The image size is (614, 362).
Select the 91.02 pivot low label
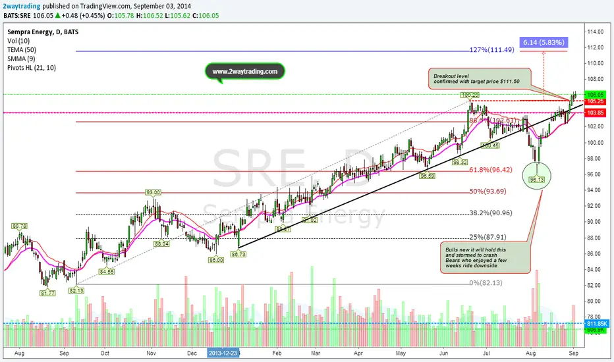(x=310, y=220)
